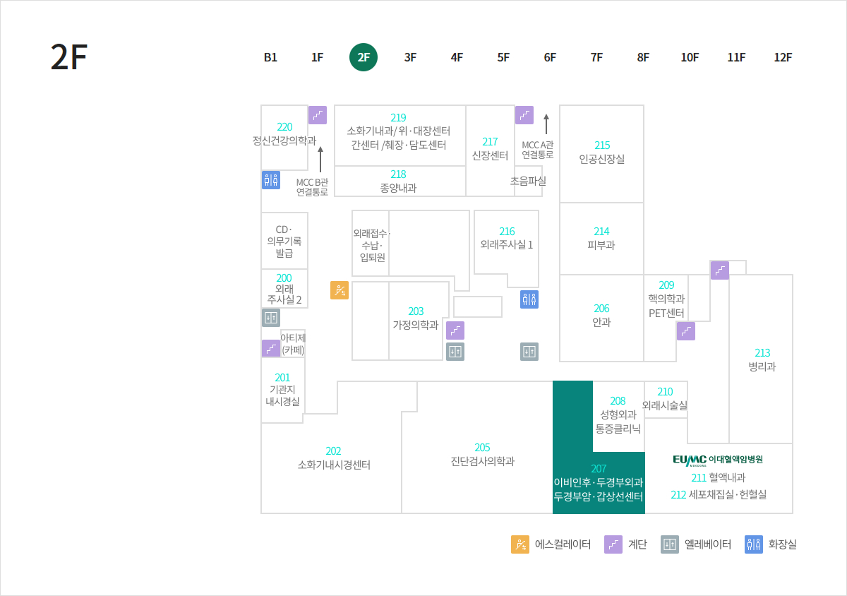This screenshot has height=596, width=847.
Task: Switch to the 3F floor tab
Action: tap(410, 58)
